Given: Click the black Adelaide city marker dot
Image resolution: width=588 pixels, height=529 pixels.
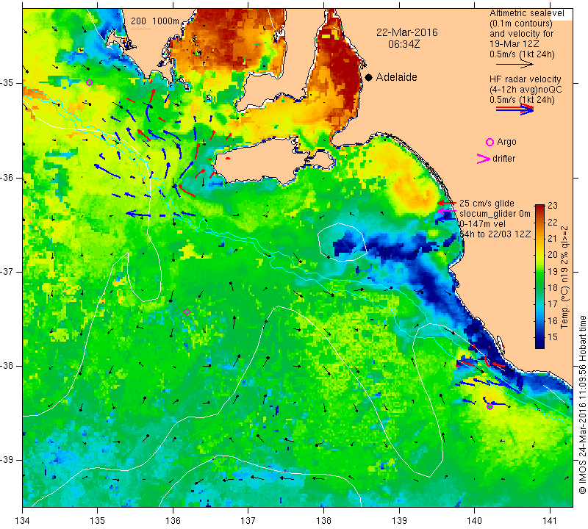Looking at the screenshot, I should coord(369,77).
